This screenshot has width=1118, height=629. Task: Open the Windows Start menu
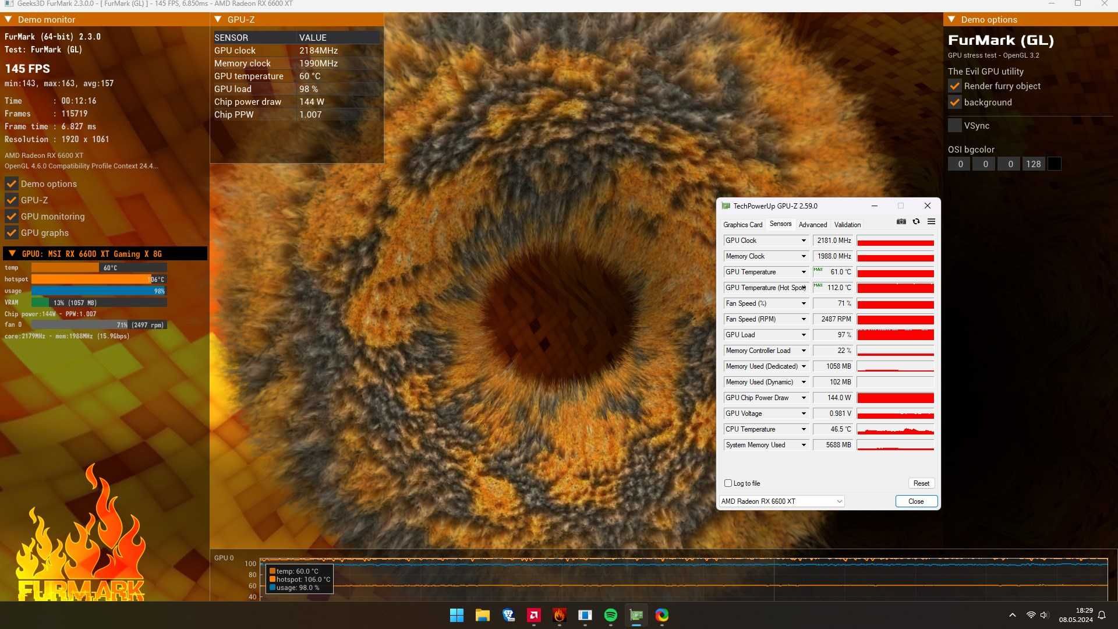click(457, 615)
